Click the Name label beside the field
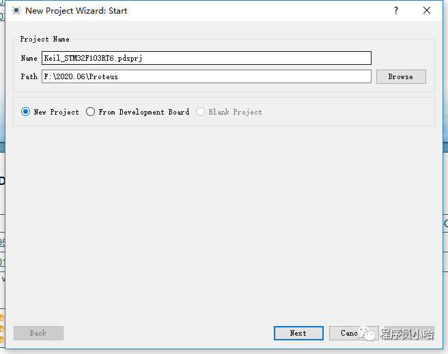This screenshot has width=448, height=354. [x=29, y=59]
